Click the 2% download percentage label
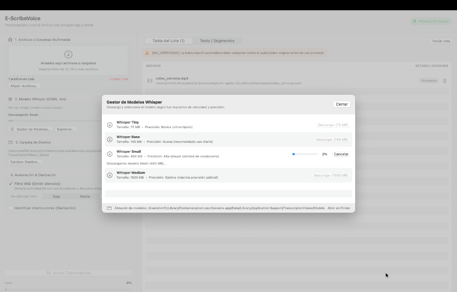This screenshot has width=457, height=292. [x=325, y=154]
